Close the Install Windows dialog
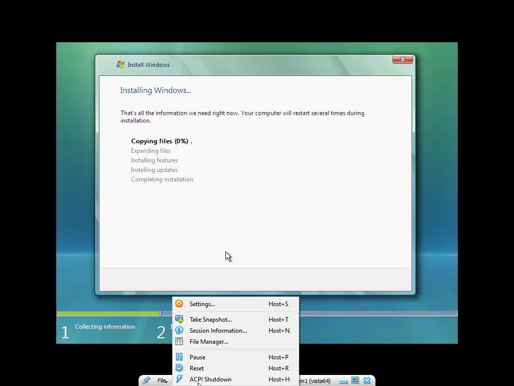Image resolution: width=514 pixels, height=386 pixels. click(x=403, y=59)
